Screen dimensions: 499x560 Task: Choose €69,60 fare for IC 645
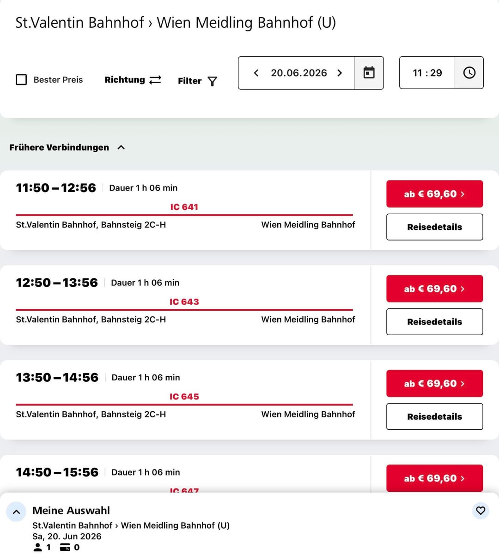(434, 384)
